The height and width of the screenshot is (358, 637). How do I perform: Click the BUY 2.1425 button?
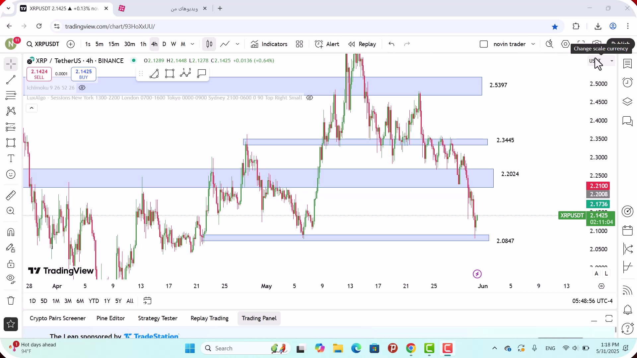(x=84, y=74)
